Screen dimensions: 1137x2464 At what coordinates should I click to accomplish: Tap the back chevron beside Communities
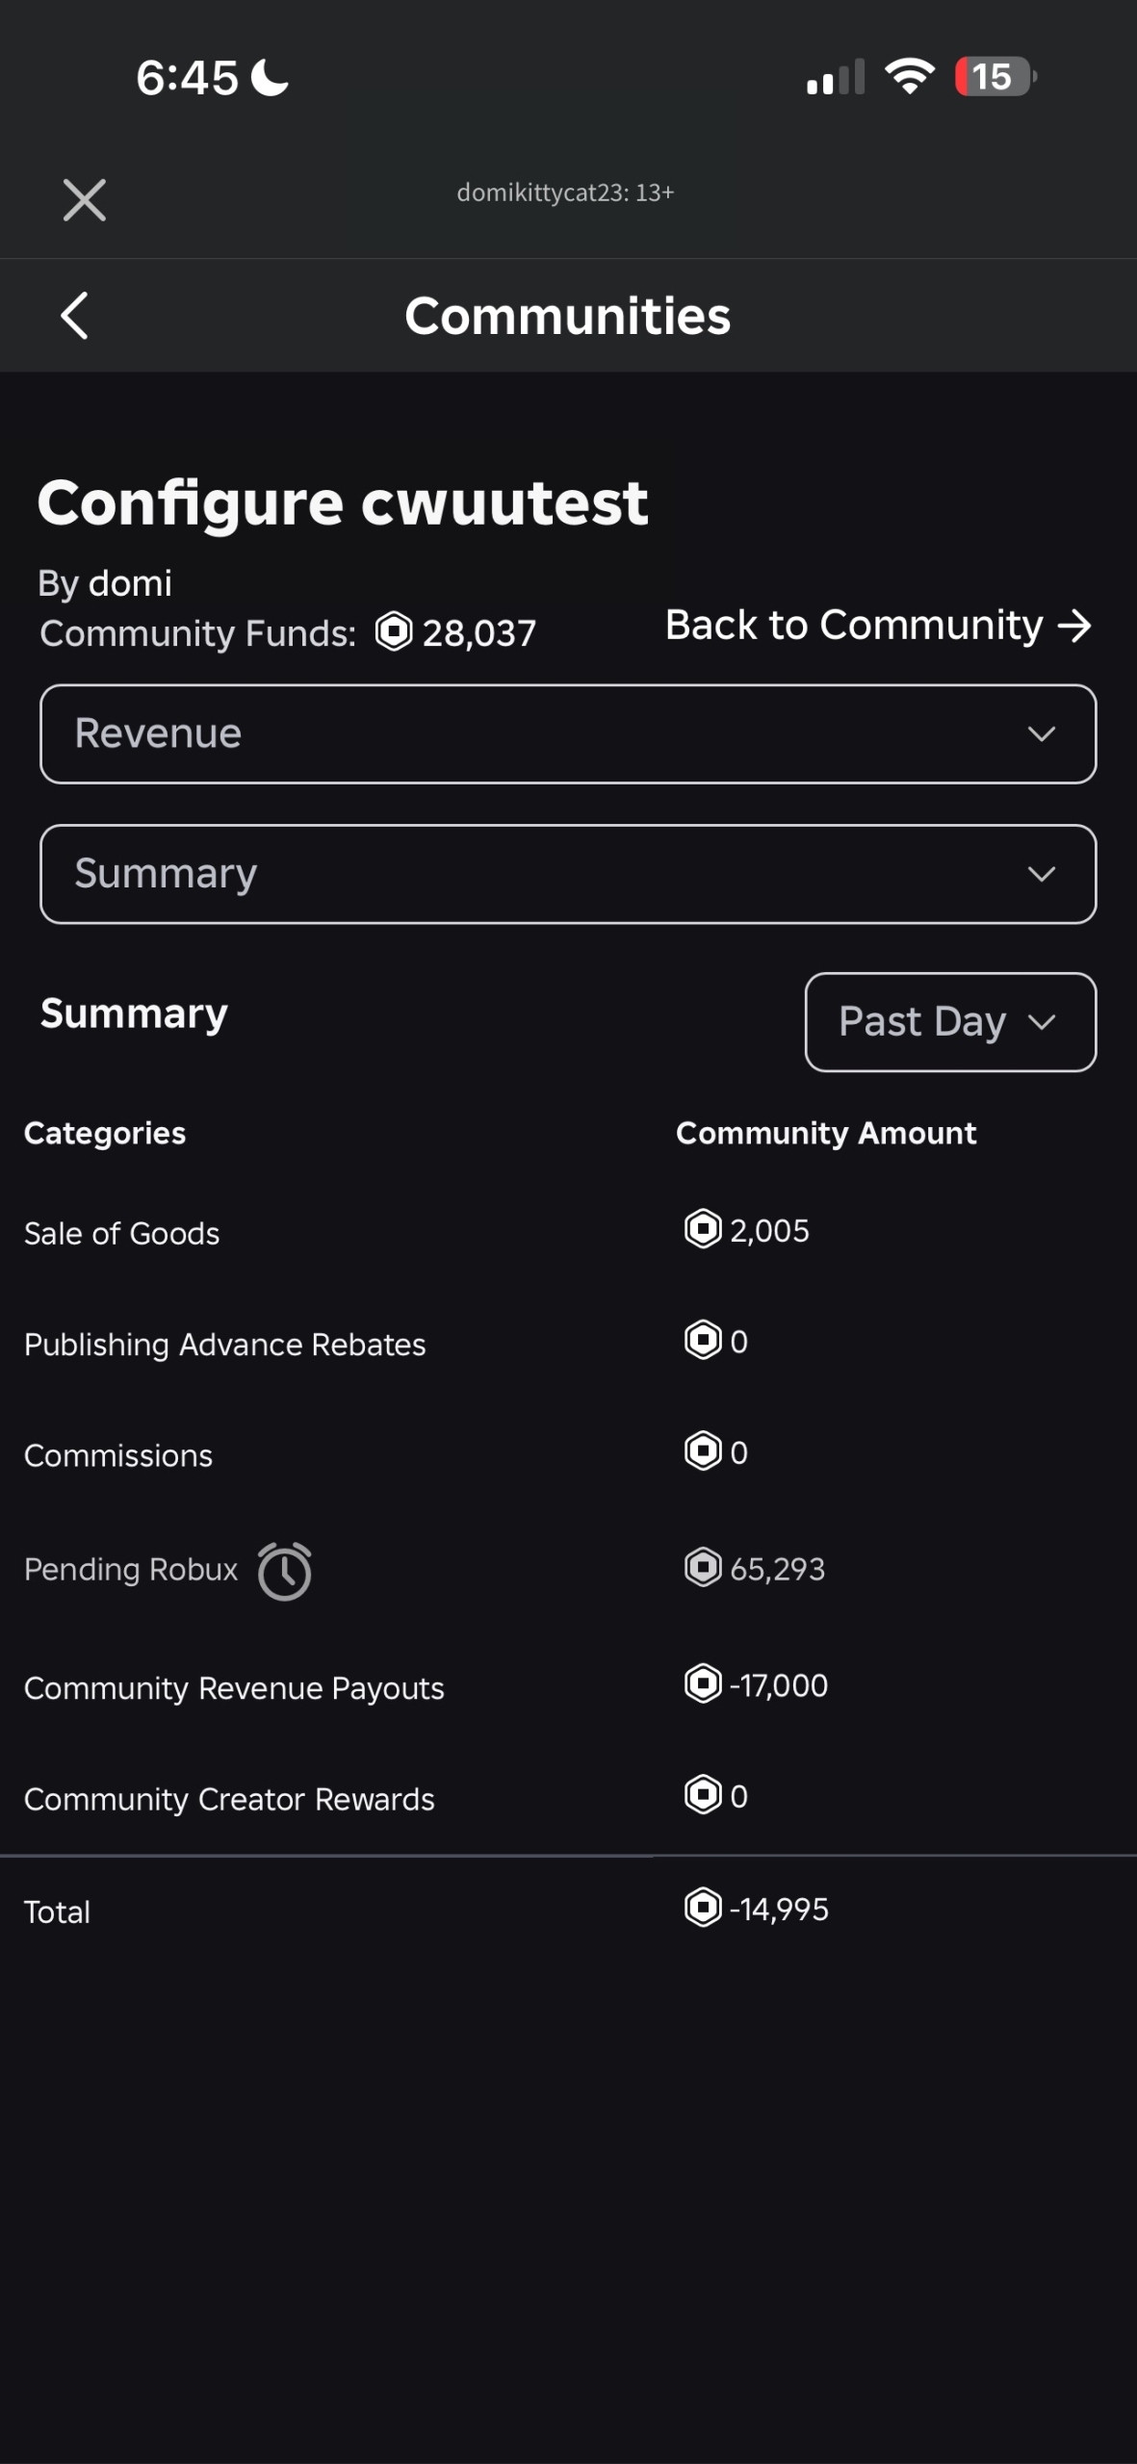click(75, 316)
